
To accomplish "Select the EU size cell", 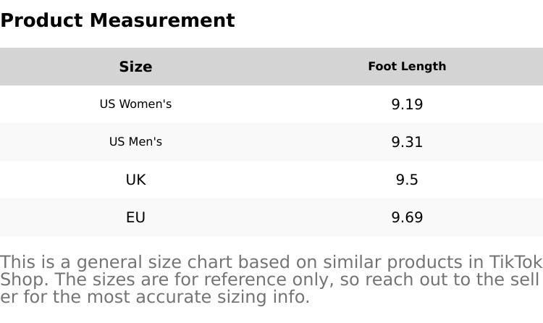I will tap(135, 217).
